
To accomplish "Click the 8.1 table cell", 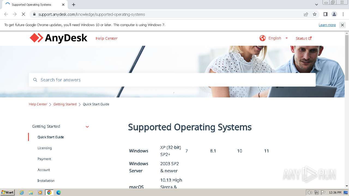I will 213,151.
